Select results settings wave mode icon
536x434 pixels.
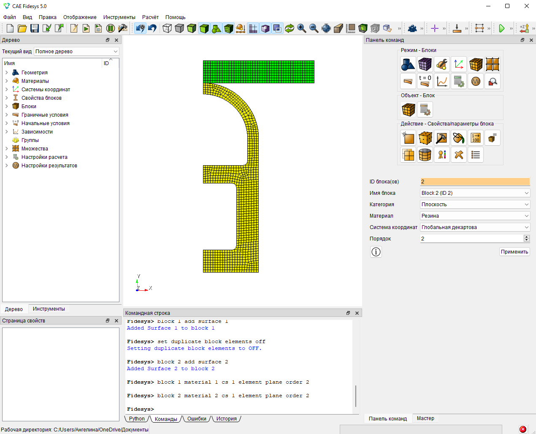coord(476,81)
